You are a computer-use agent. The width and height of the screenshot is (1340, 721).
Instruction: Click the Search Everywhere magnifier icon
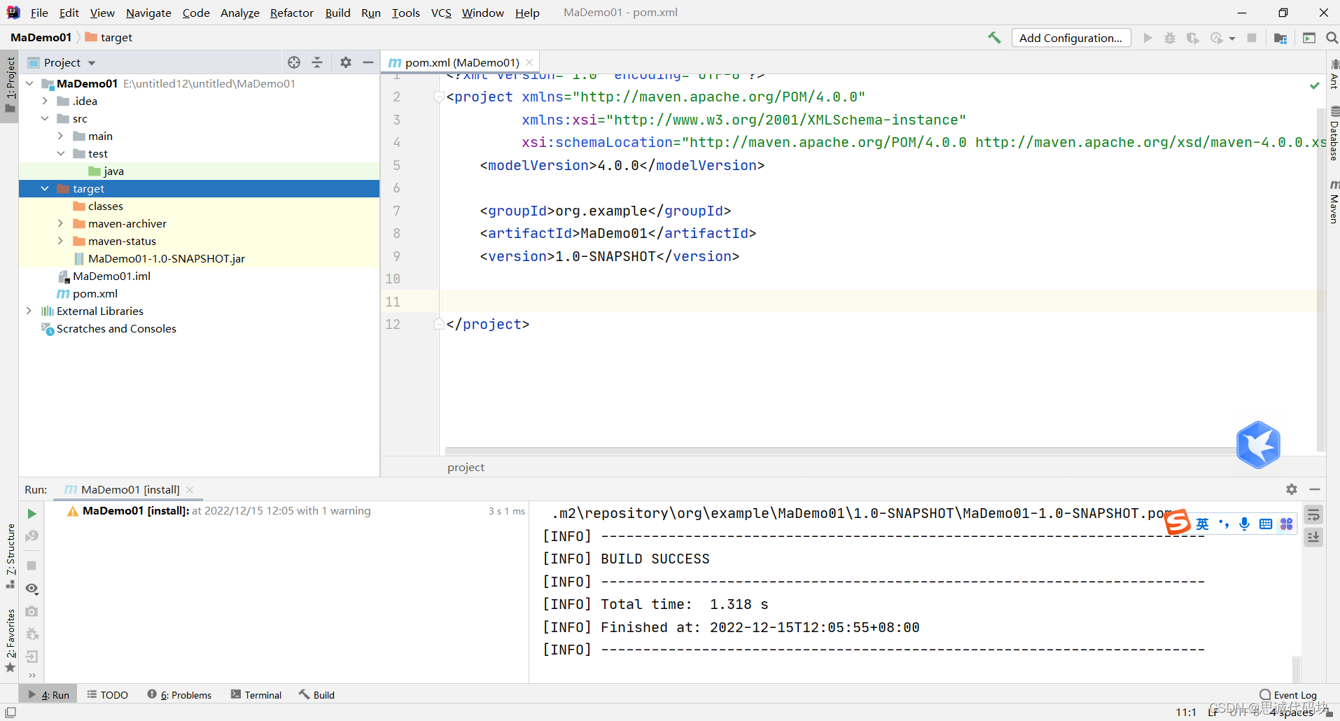click(1332, 38)
